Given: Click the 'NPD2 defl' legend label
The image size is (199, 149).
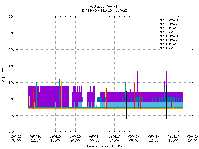Looking at the screenshot, I should (168, 32).
